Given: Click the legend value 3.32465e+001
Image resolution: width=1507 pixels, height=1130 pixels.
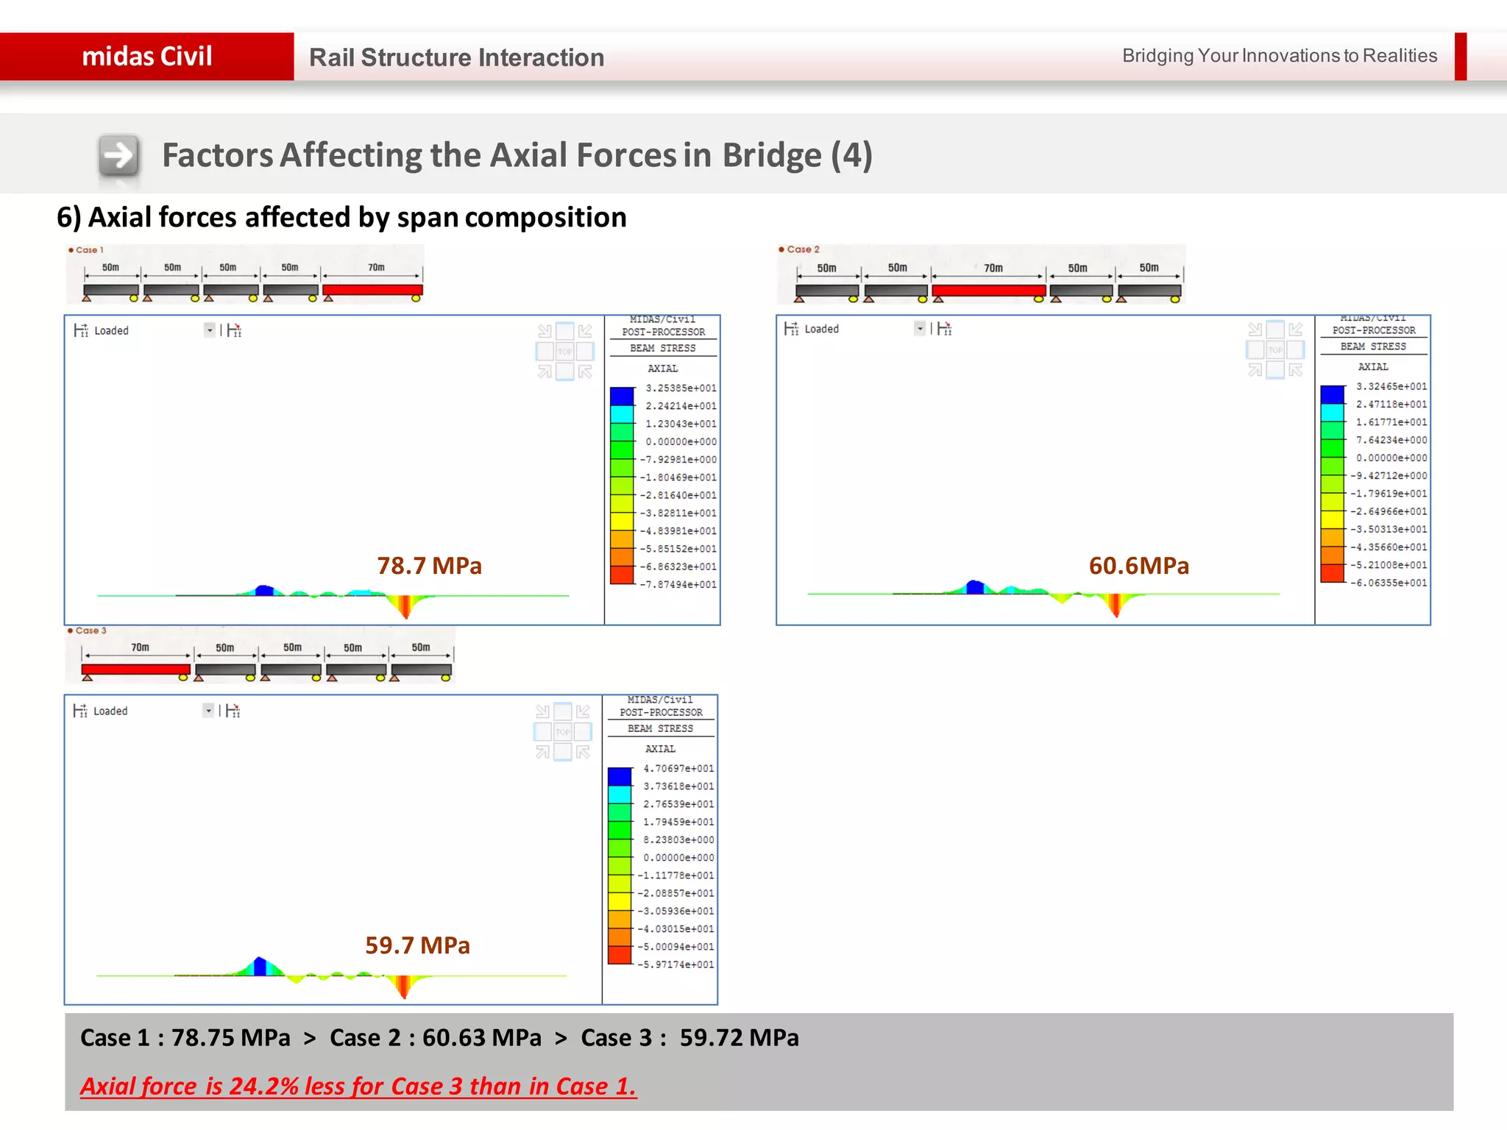Looking at the screenshot, I should click(1391, 386).
